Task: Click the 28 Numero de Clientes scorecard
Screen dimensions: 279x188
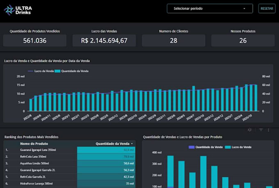Action: click(x=174, y=41)
